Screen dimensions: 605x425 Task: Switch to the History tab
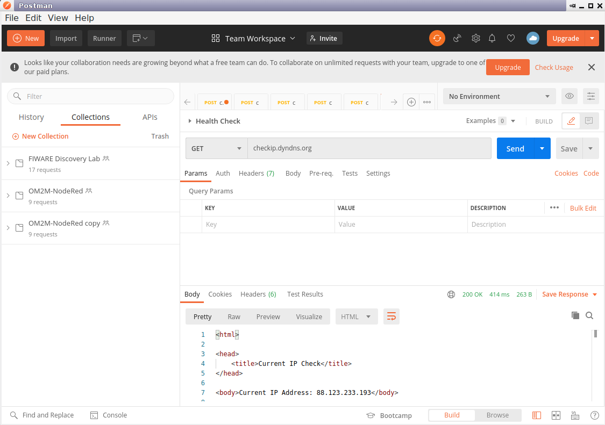click(31, 117)
